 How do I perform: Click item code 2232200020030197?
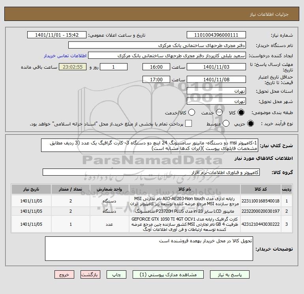[261, 211]
